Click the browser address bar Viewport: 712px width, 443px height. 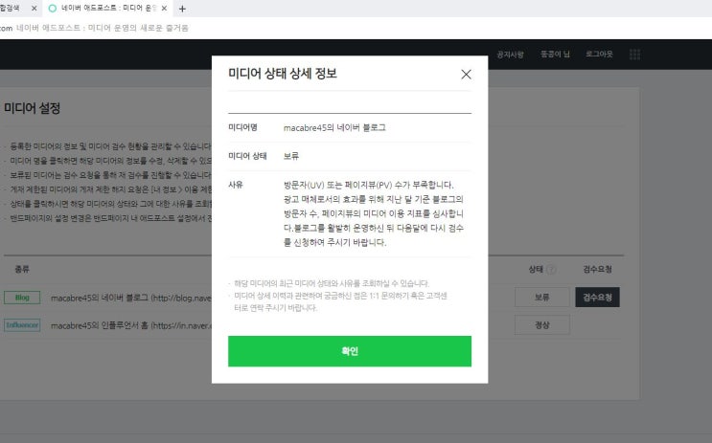point(356,28)
